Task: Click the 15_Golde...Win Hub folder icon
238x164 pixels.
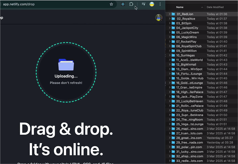Action: pyautogui.click(x=173, y=78)
